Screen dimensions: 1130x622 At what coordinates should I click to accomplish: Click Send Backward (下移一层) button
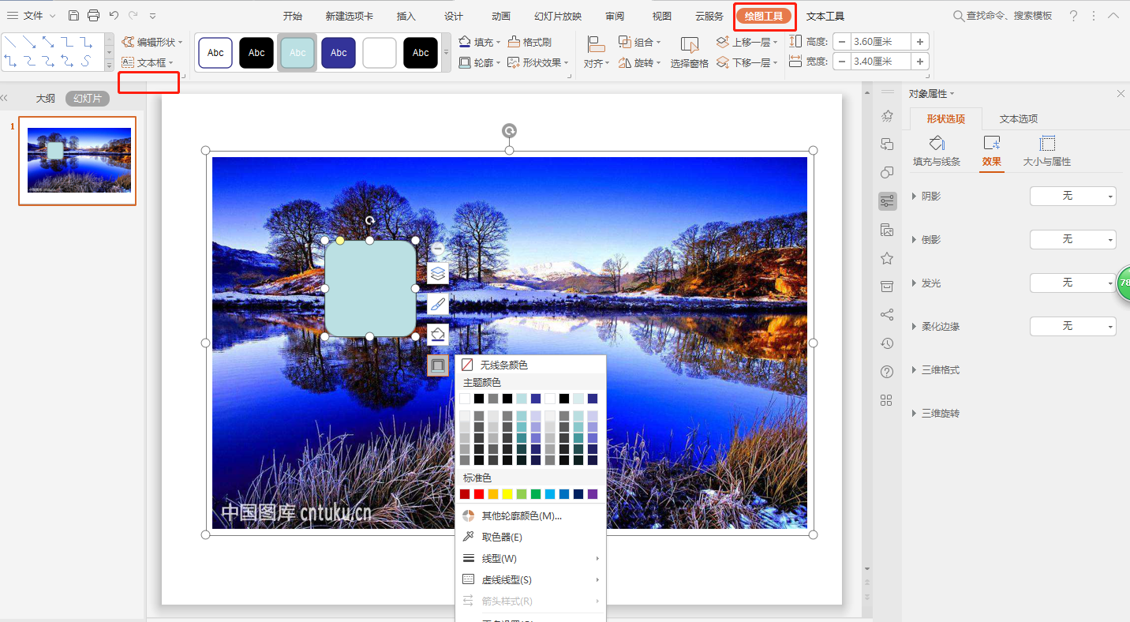pyautogui.click(x=747, y=62)
